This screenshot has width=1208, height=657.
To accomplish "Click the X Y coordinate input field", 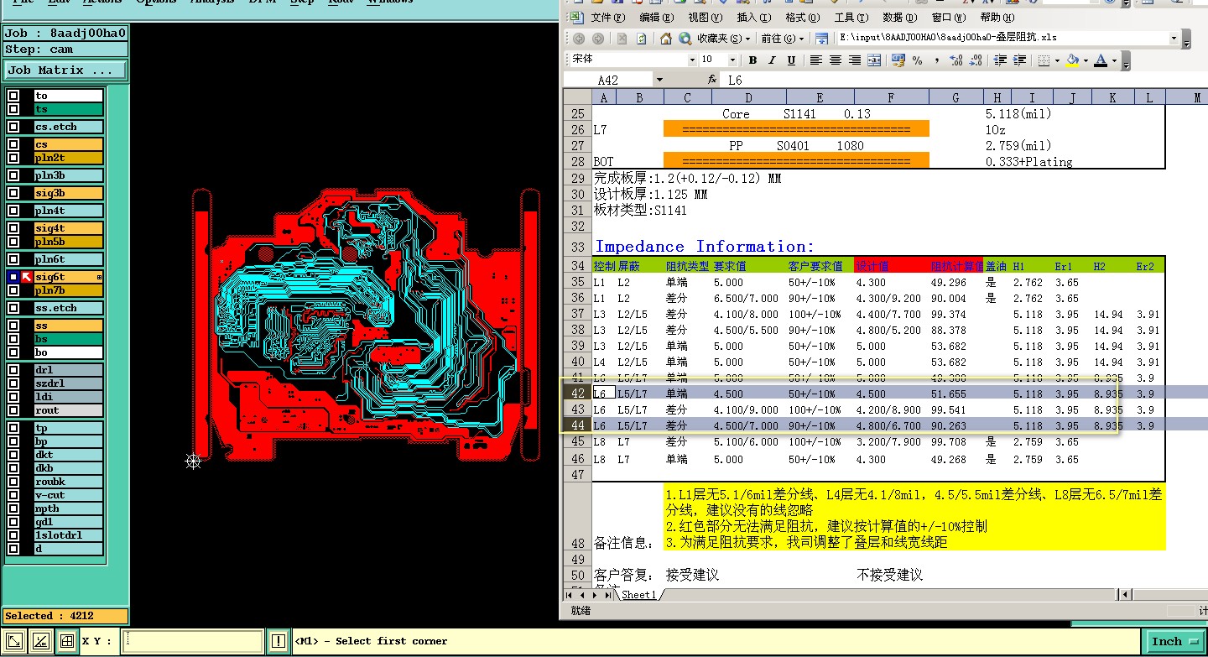I will point(193,642).
